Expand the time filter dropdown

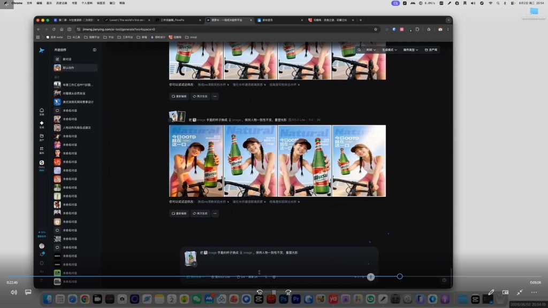click(371, 50)
